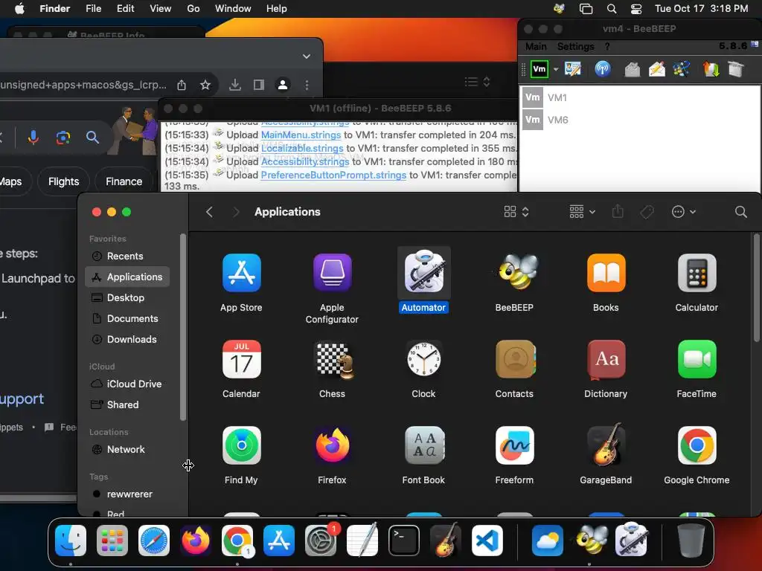Open Finder group-by dropdown
The image size is (762, 571).
click(x=582, y=212)
